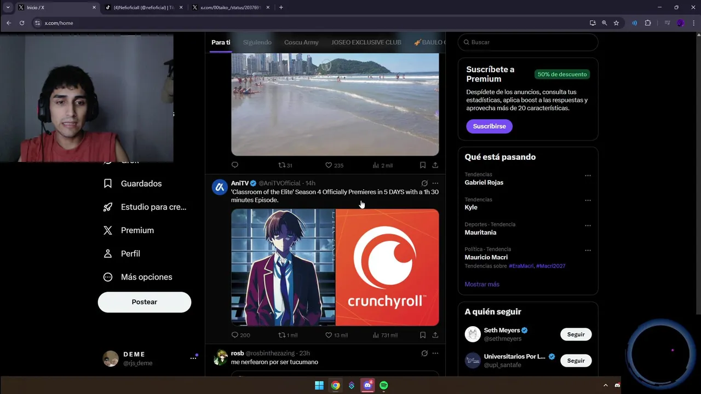
Task: Open options for Mauricio Macri trend
Action: point(588,250)
